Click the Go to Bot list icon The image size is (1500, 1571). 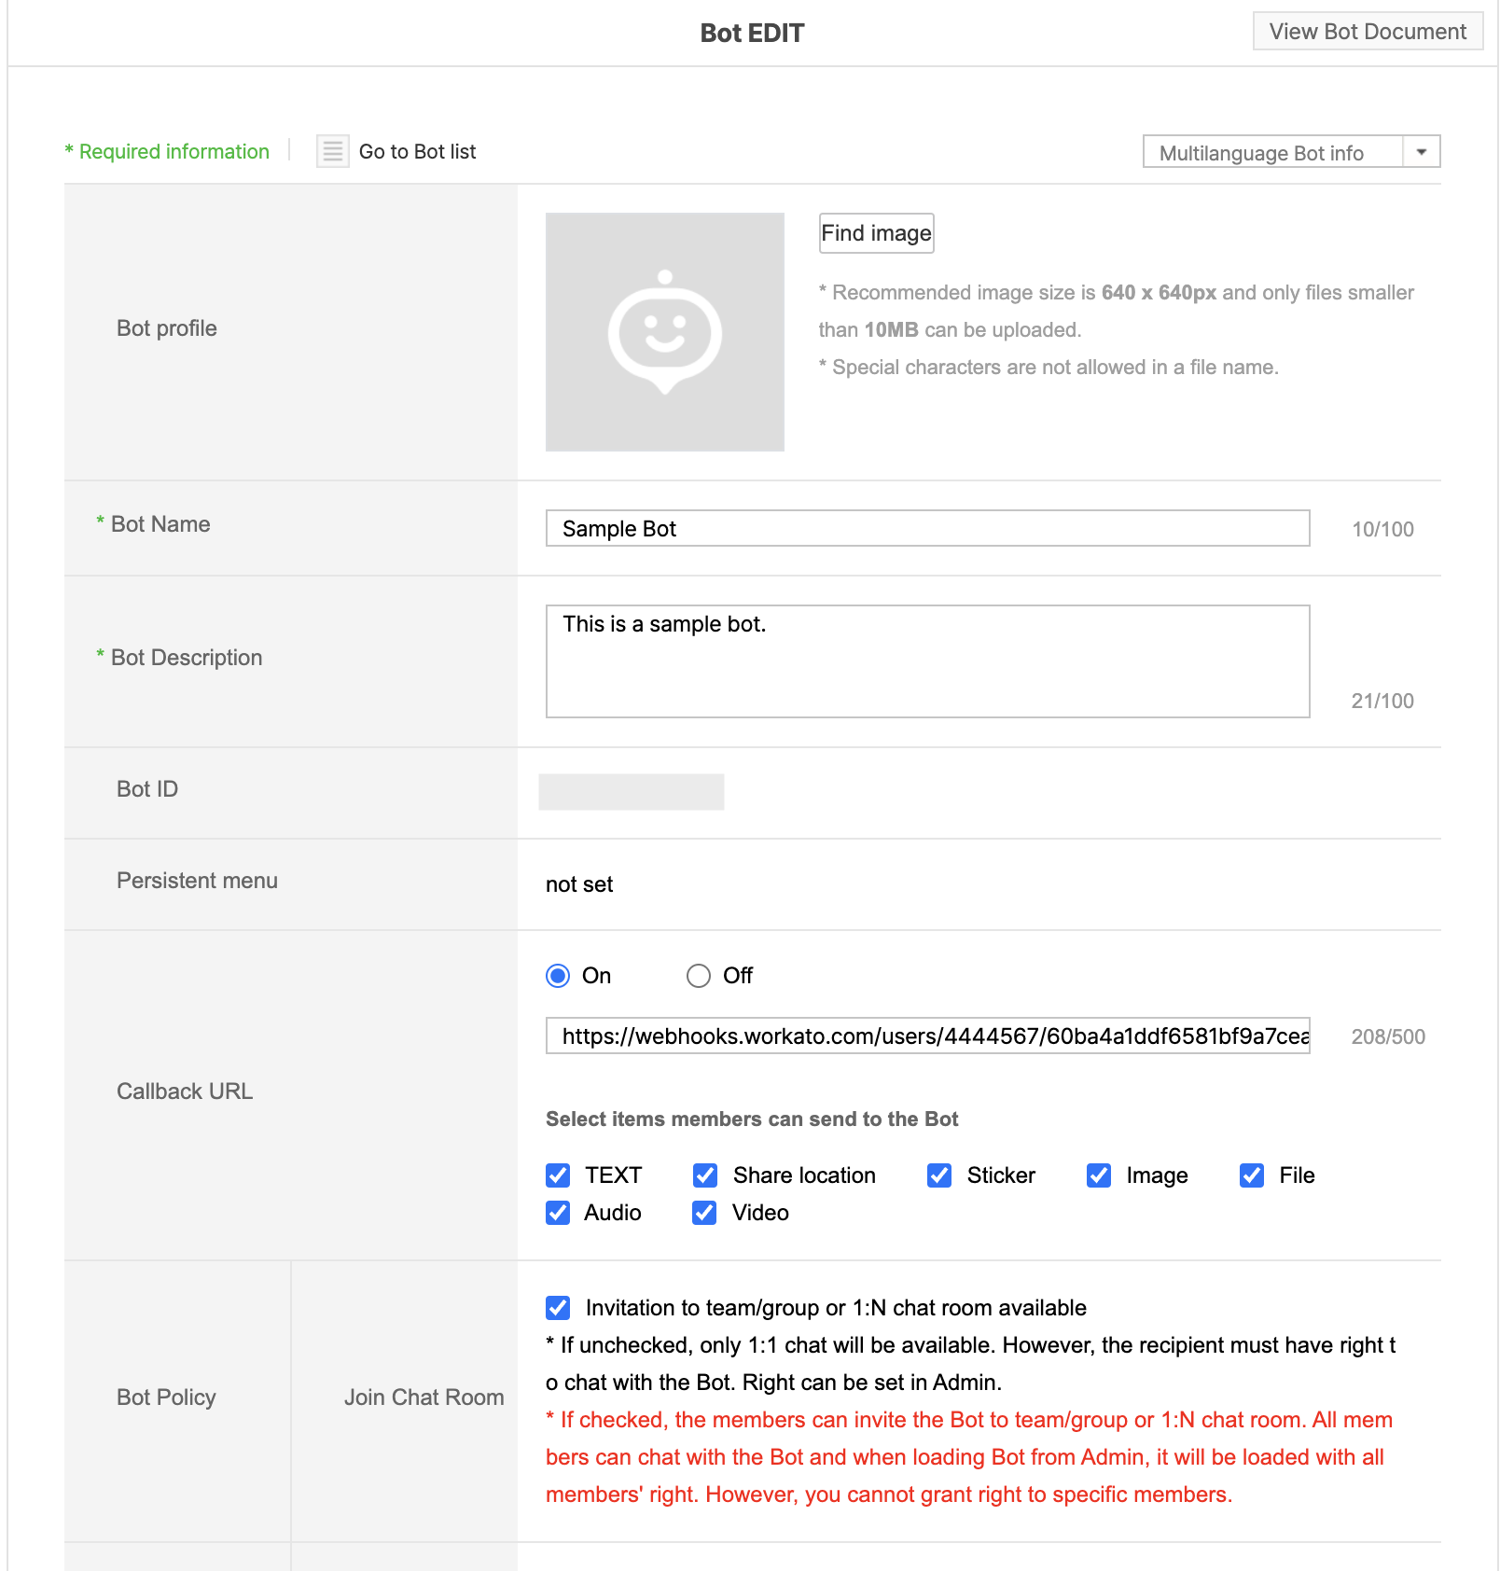(331, 151)
